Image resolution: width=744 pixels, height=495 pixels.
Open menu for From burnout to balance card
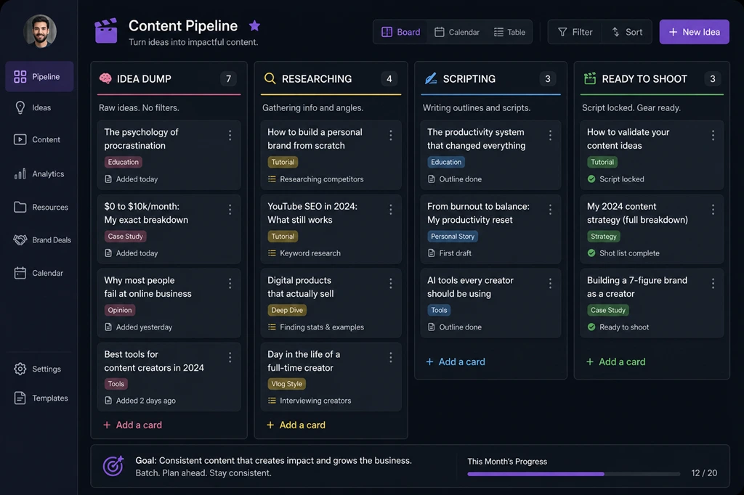pos(551,209)
